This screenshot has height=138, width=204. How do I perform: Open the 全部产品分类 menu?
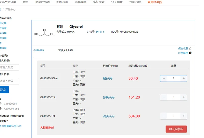[8, 2]
